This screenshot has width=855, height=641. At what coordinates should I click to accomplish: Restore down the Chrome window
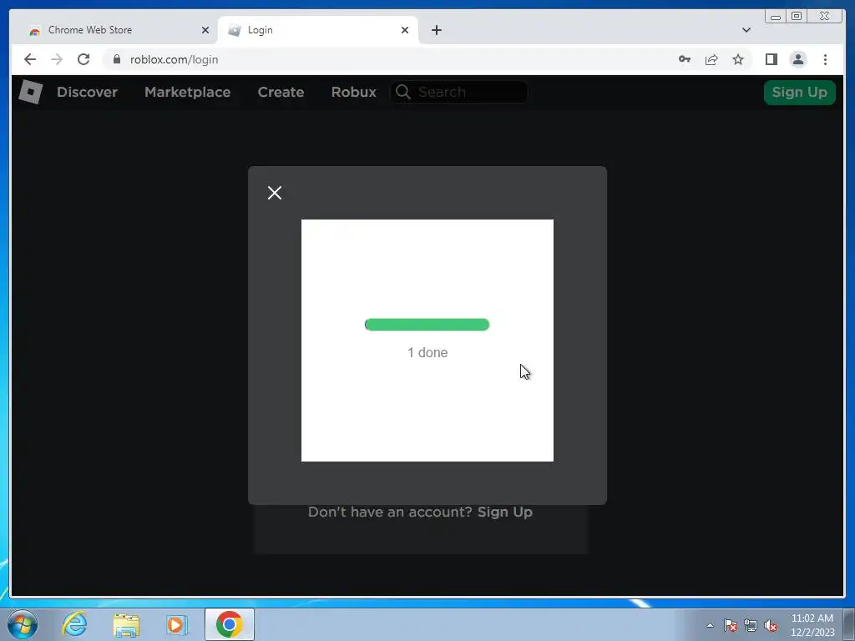(796, 17)
